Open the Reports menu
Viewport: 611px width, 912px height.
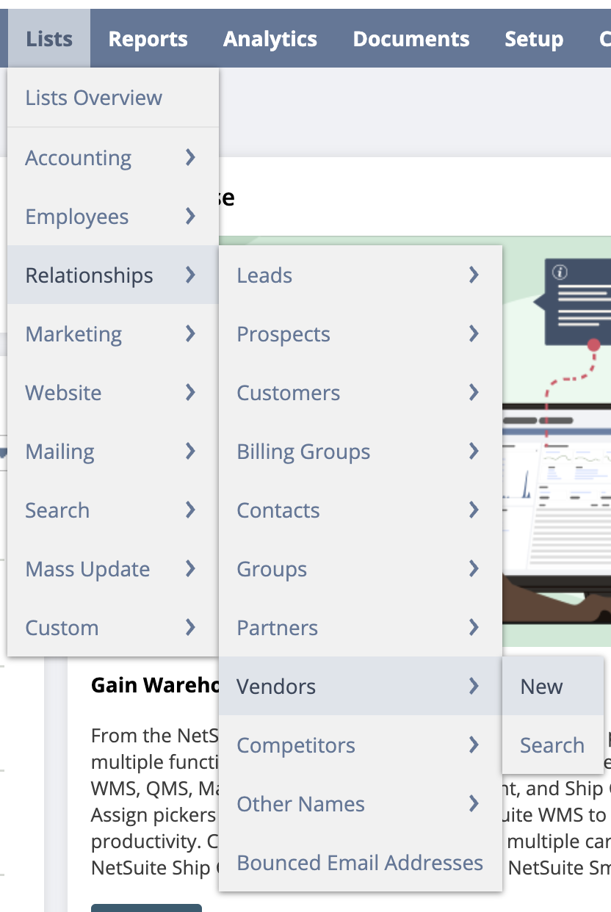(148, 39)
